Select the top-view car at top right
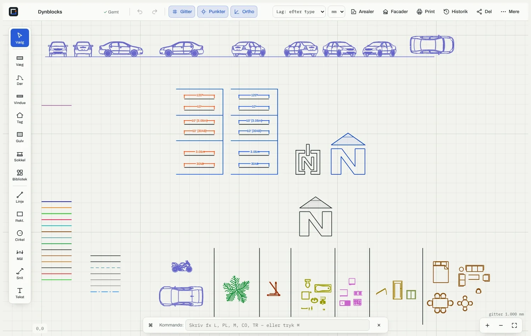531x336 pixels. (x=432, y=45)
